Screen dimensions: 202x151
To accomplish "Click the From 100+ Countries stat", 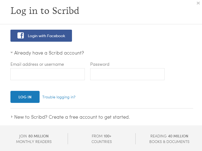I will (x=102, y=139).
